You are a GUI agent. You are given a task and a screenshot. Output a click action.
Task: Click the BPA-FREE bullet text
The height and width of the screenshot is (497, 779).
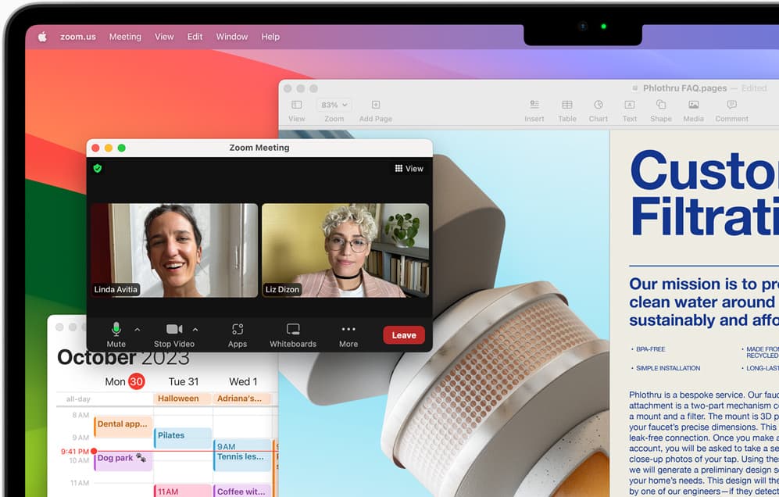pyautogui.click(x=650, y=349)
